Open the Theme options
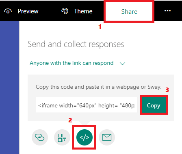Viewport: 182px width, 154px height. (x=77, y=11)
